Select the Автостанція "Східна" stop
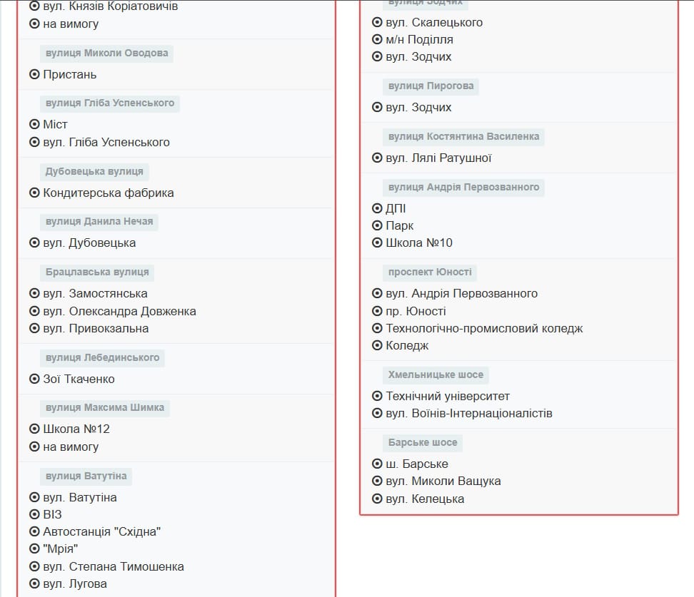Image resolution: width=694 pixels, height=597 pixels. pyautogui.click(x=101, y=531)
